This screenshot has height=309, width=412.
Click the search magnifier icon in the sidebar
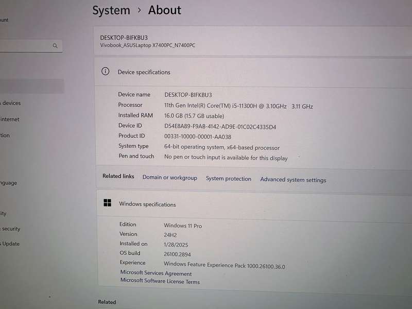(x=55, y=46)
